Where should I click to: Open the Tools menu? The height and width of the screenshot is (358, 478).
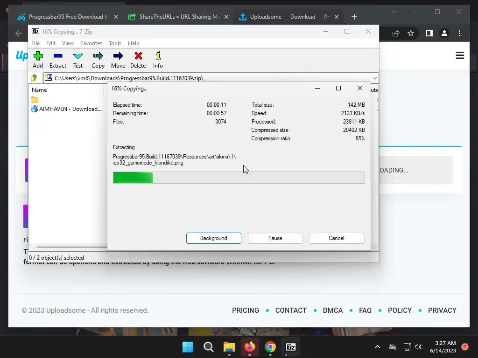115,43
